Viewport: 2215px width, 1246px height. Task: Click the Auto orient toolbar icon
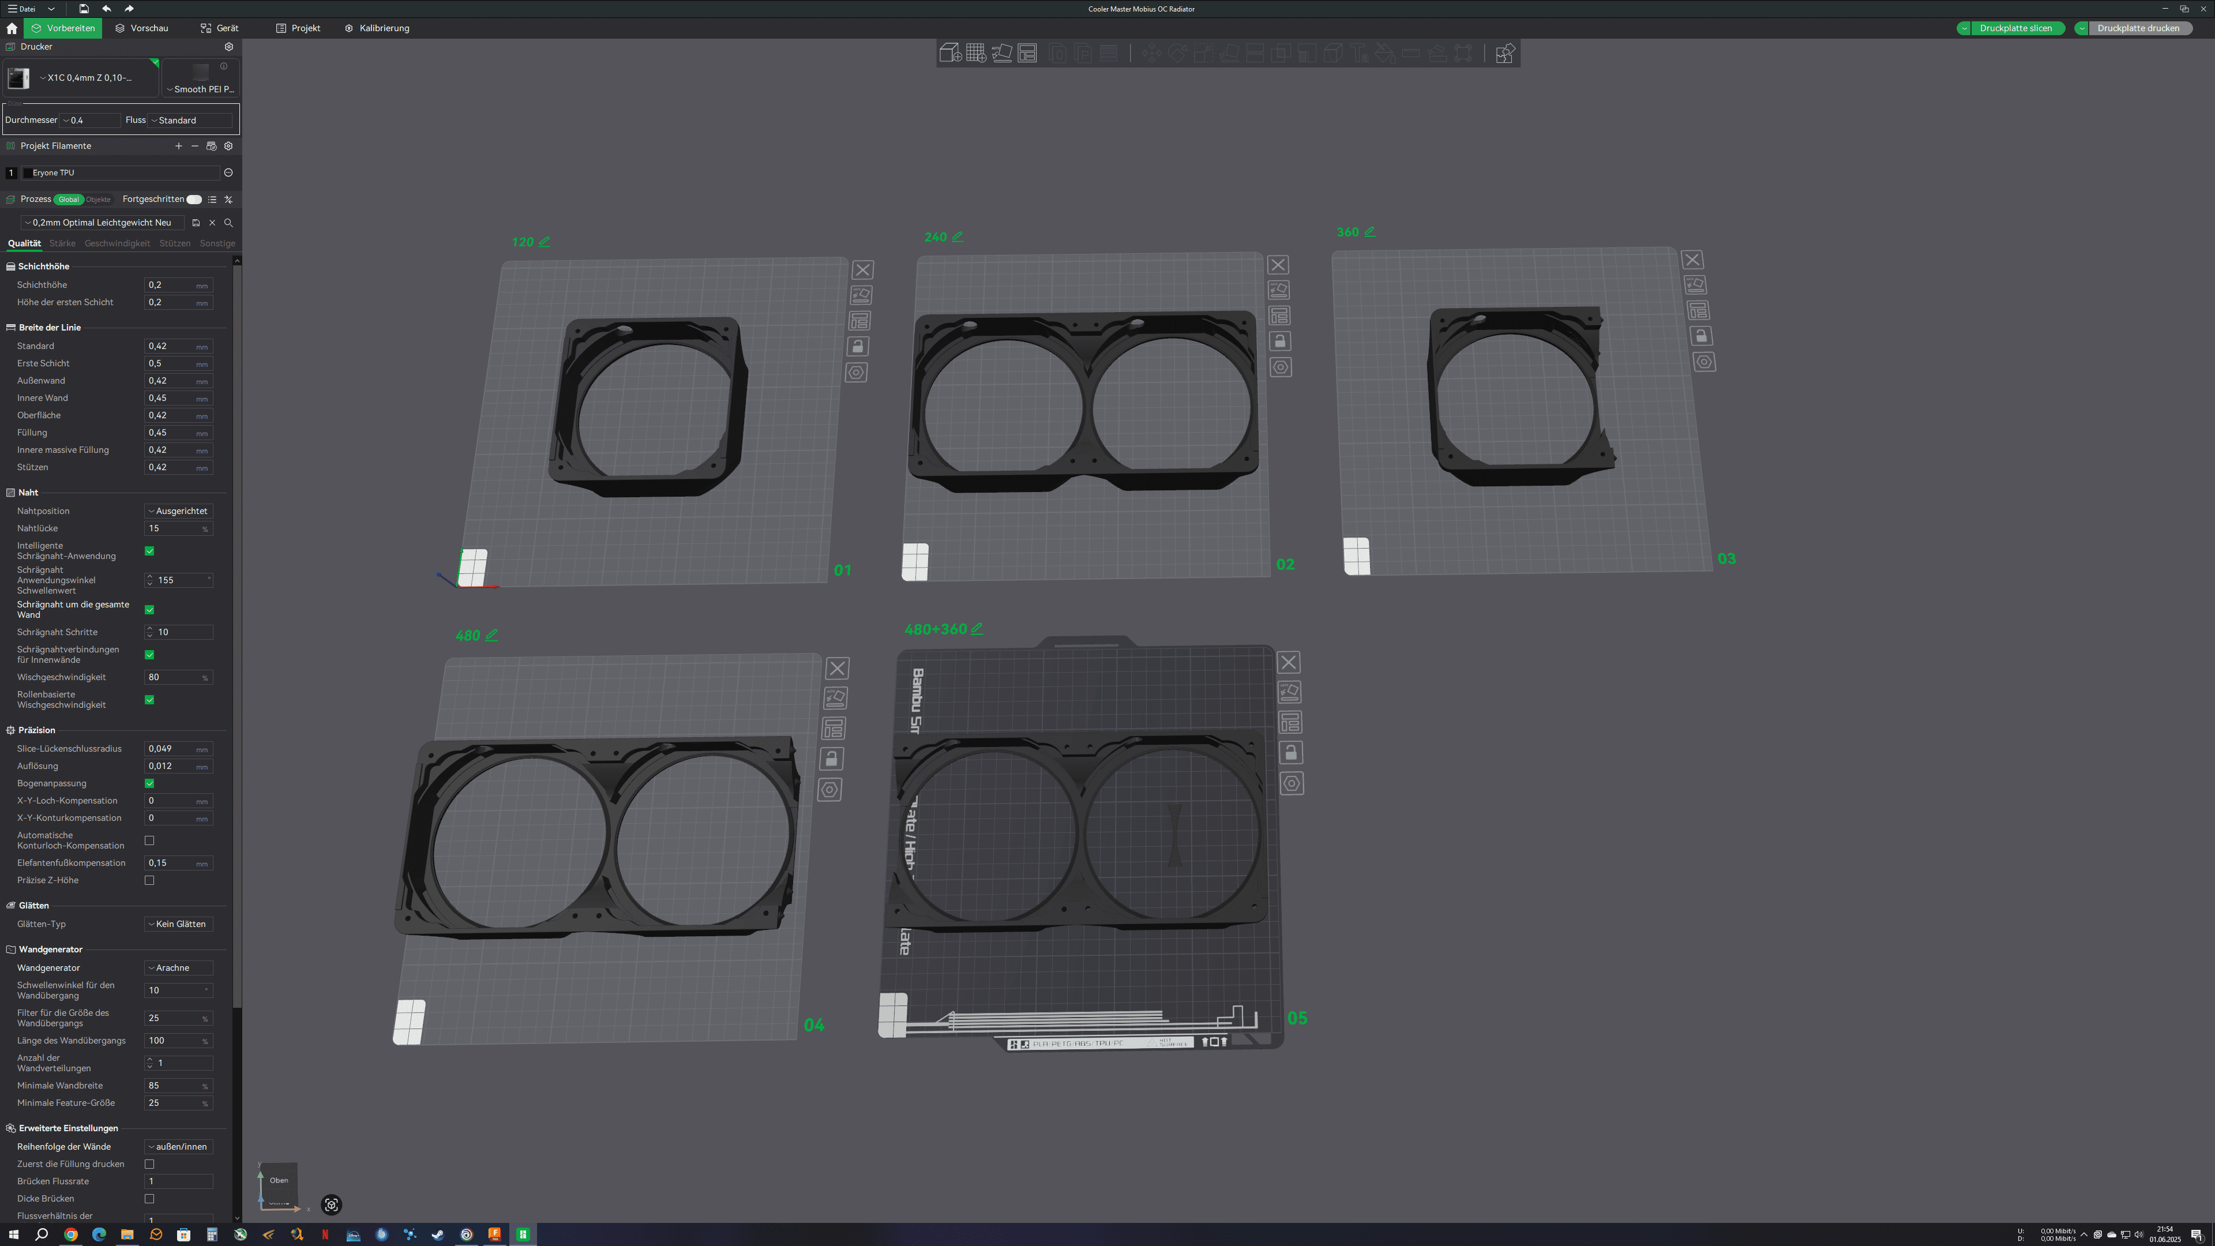[x=1002, y=53]
